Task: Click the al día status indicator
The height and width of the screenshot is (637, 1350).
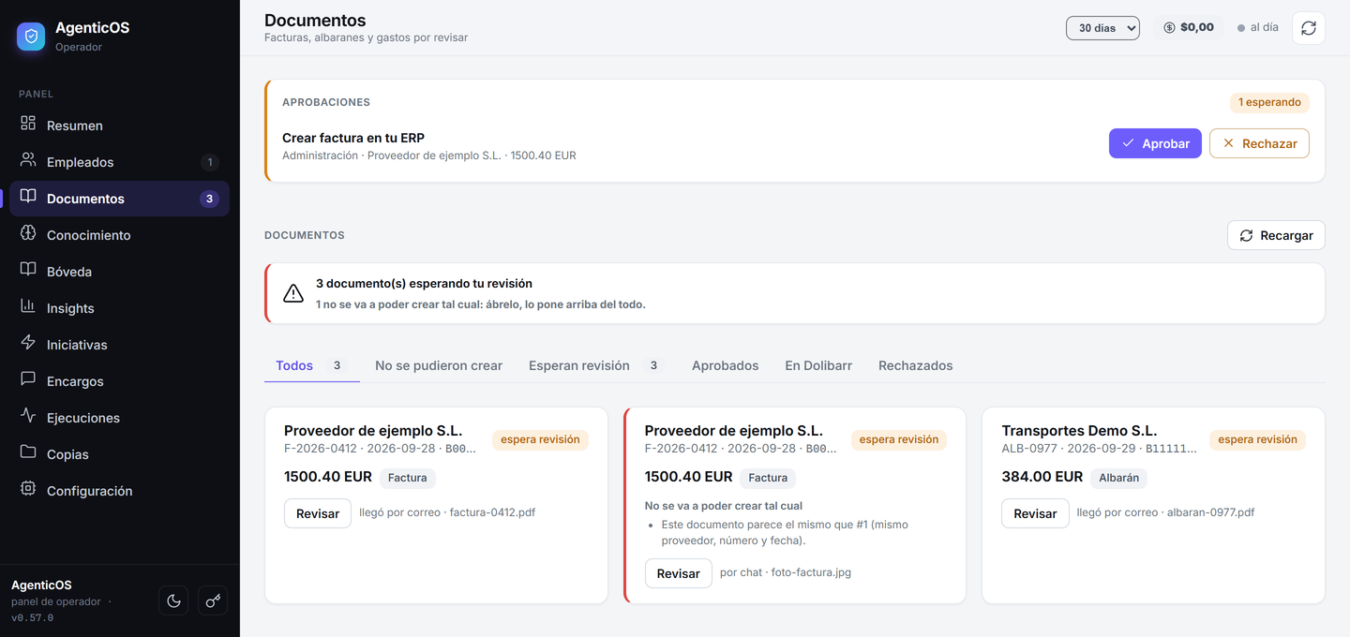Action: pos(1257,28)
